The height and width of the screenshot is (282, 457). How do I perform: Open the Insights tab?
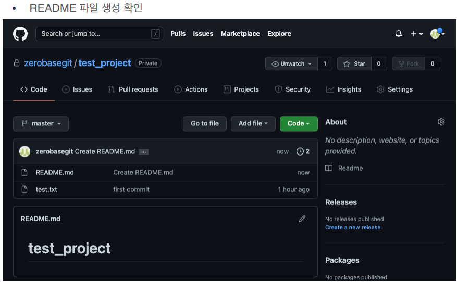(343, 89)
